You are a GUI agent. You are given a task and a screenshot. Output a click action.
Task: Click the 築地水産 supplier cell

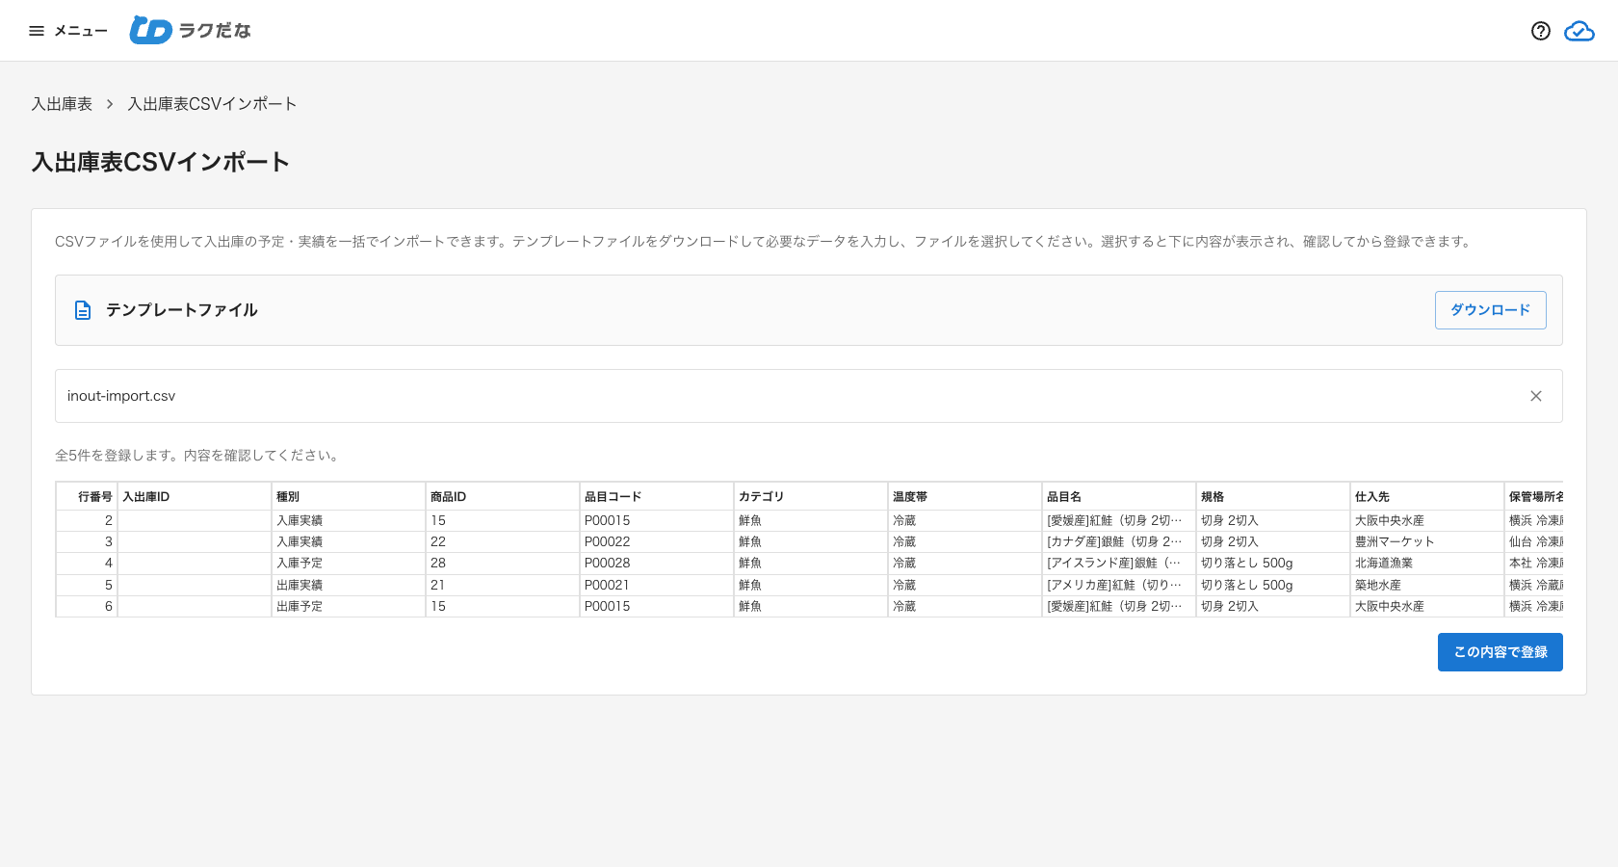(x=1427, y=585)
